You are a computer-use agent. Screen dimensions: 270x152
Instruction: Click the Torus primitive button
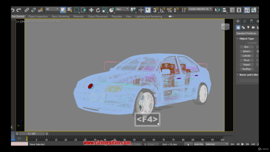[x=246, y=60]
